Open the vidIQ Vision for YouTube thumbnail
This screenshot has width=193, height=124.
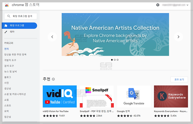pyautogui.click(x=60, y=97)
